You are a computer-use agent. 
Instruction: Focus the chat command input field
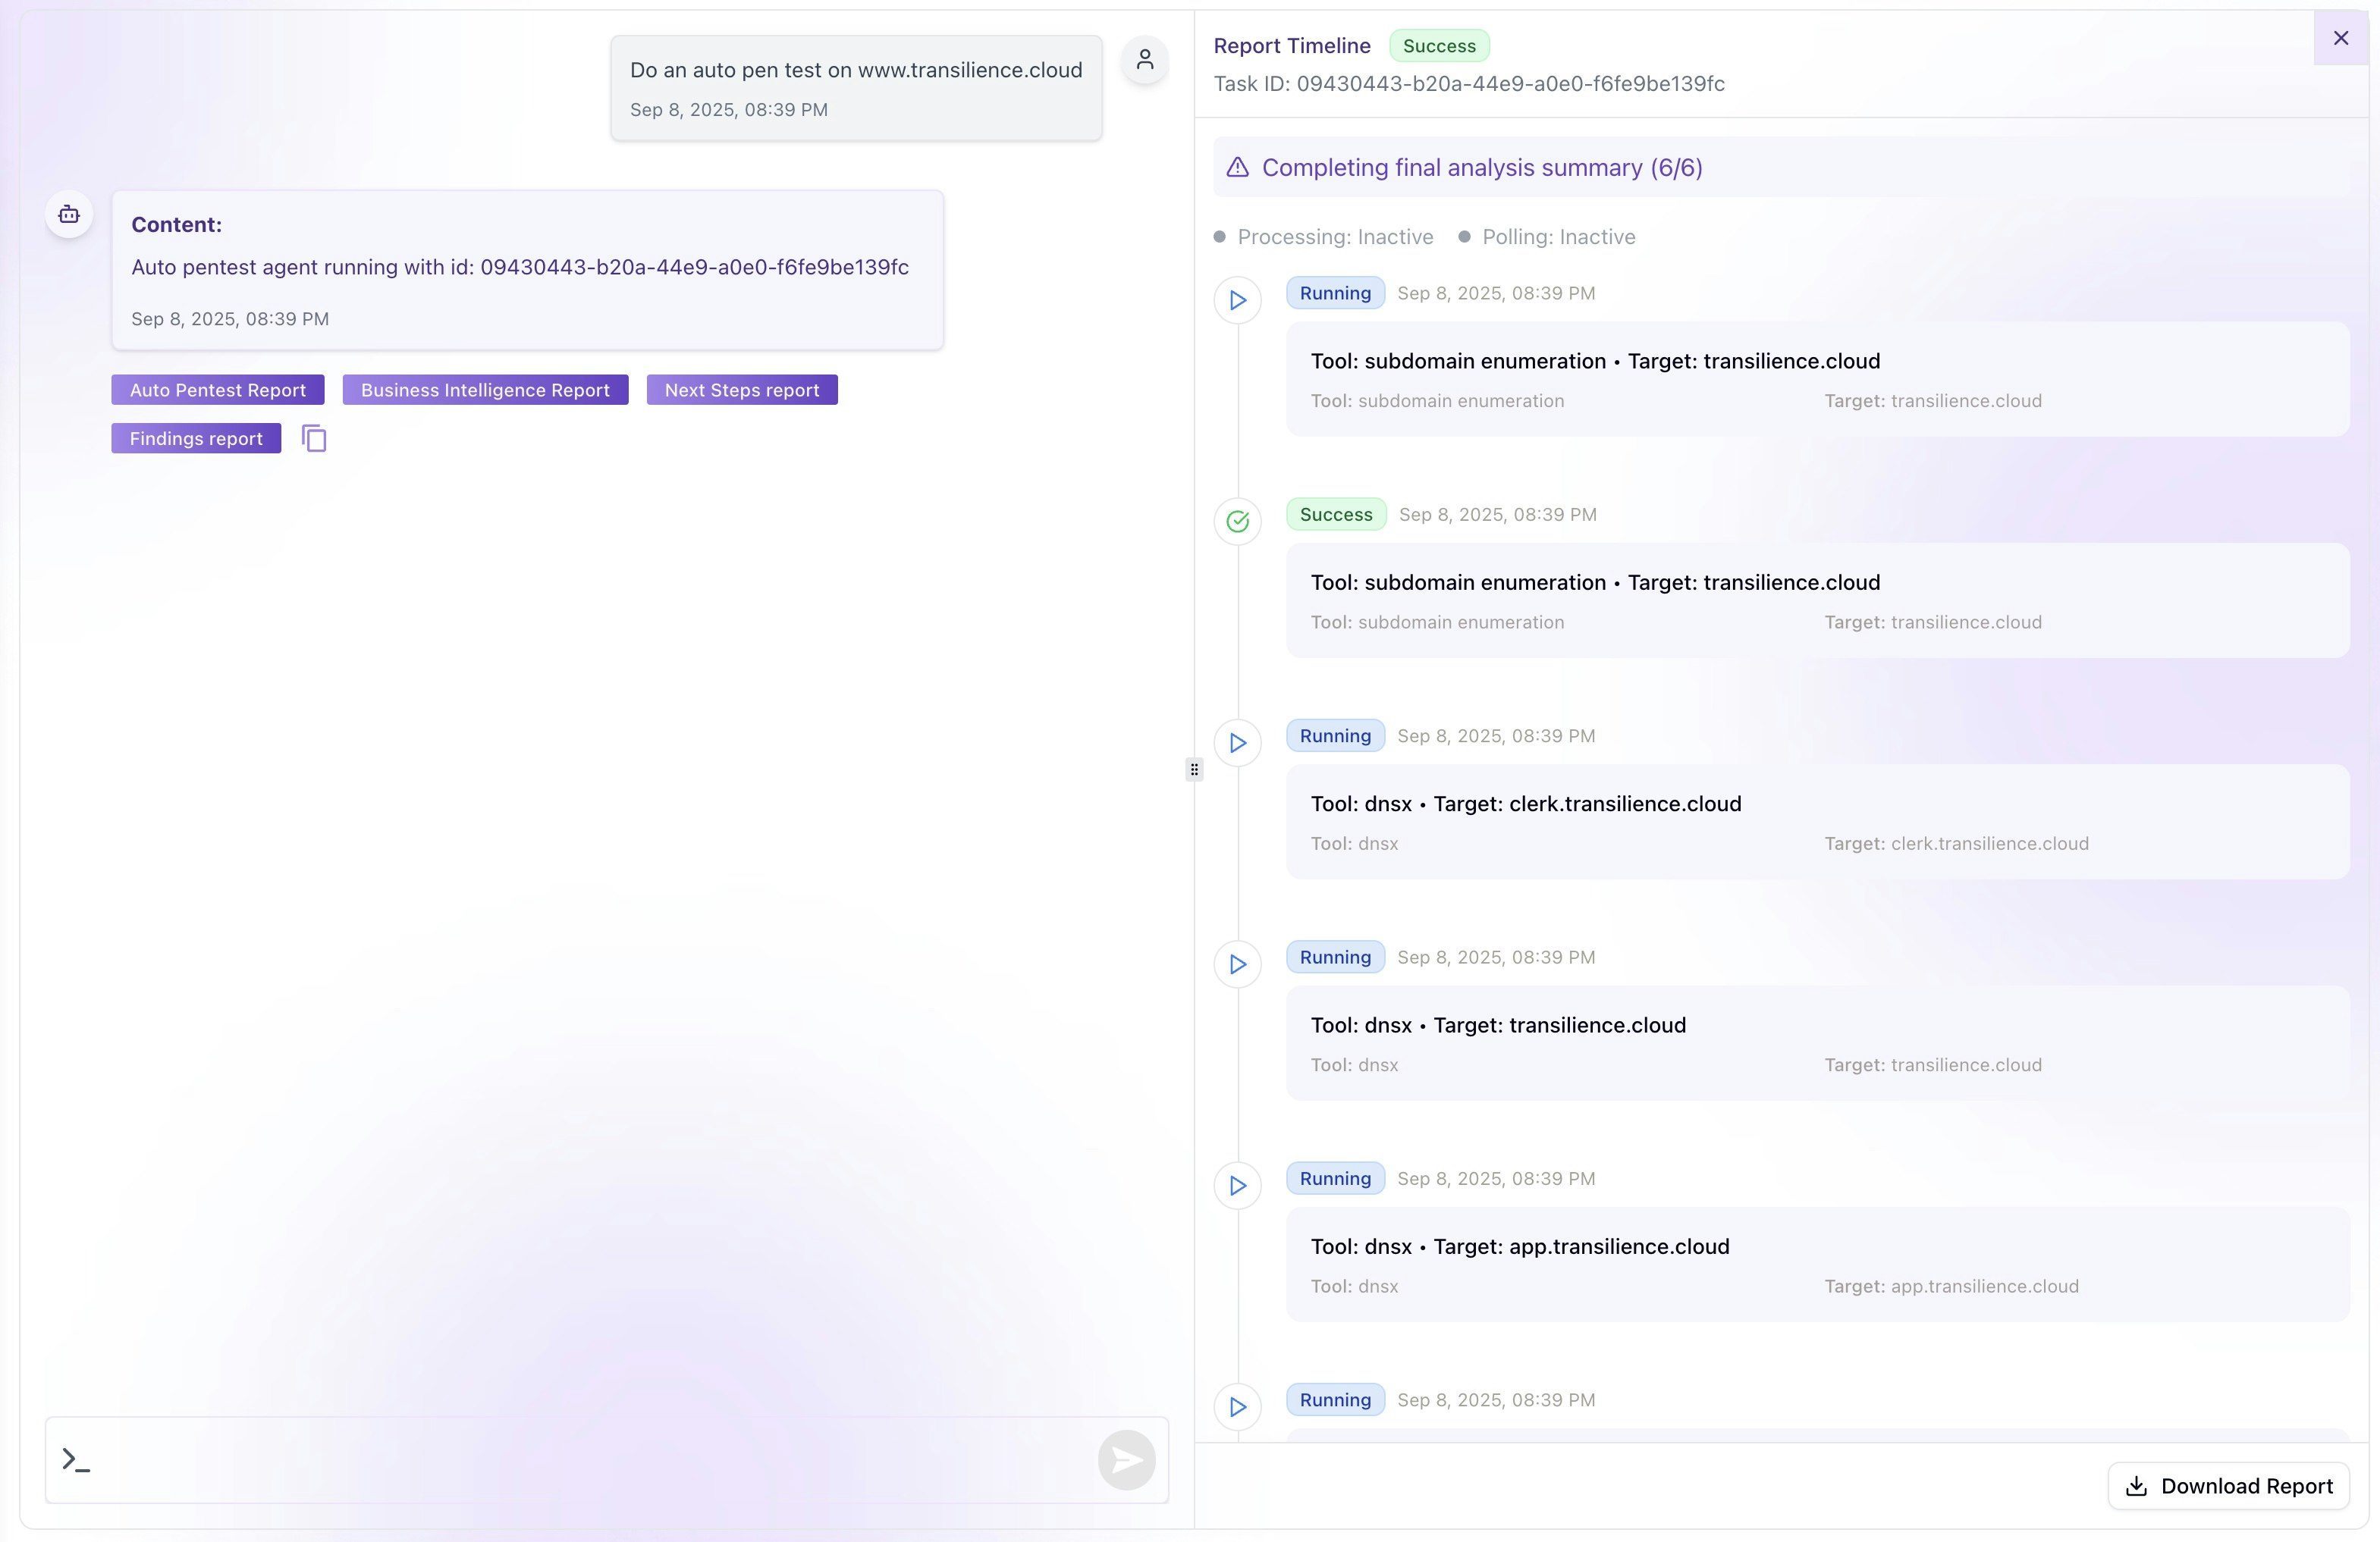pos(607,1460)
